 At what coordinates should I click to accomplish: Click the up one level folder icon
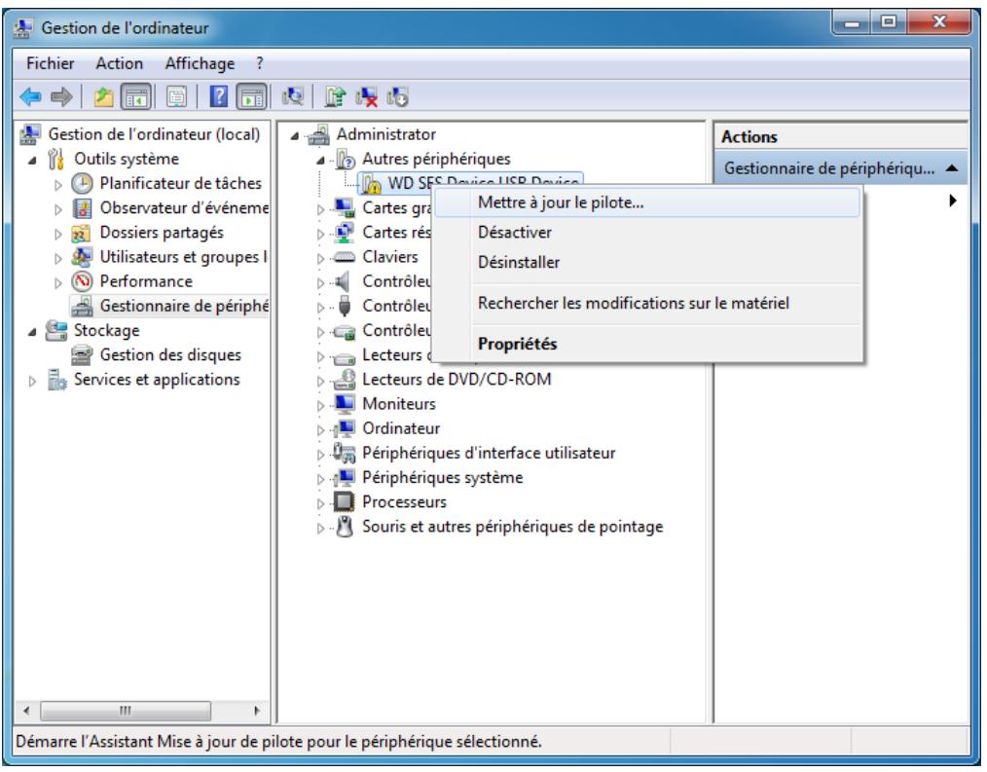coord(103,97)
